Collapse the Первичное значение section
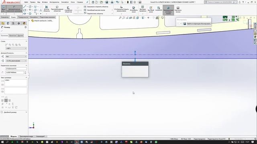The width and height of the screenshot is (257, 144). tap(26, 66)
